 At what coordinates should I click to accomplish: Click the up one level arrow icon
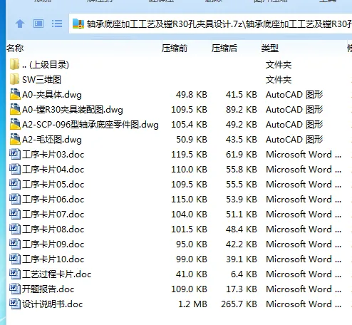[x=20, y=24]
